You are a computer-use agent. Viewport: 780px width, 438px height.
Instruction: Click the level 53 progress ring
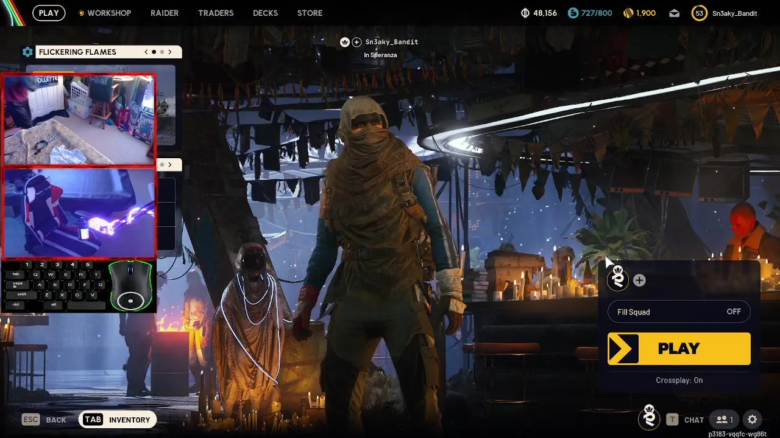(699, 13)
